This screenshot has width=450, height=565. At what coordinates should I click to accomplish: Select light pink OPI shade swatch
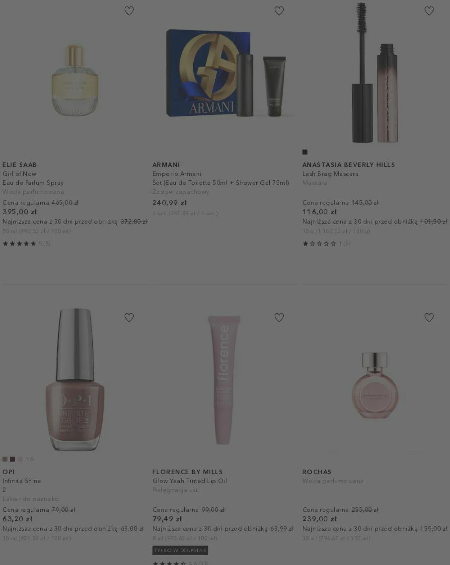20,459
